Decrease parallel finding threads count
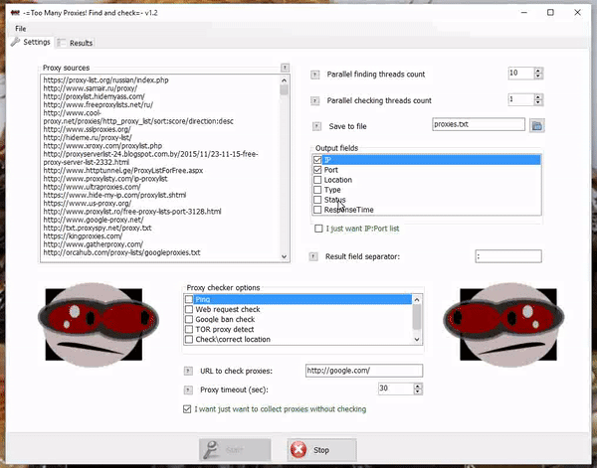597x468 pixels. (538, 77)
